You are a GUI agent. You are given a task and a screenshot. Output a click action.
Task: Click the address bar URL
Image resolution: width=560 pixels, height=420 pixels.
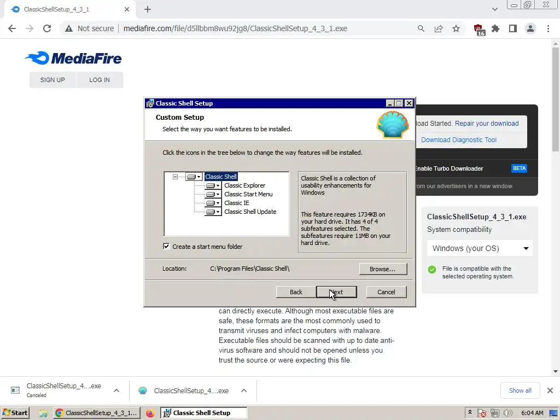point(235,28)
